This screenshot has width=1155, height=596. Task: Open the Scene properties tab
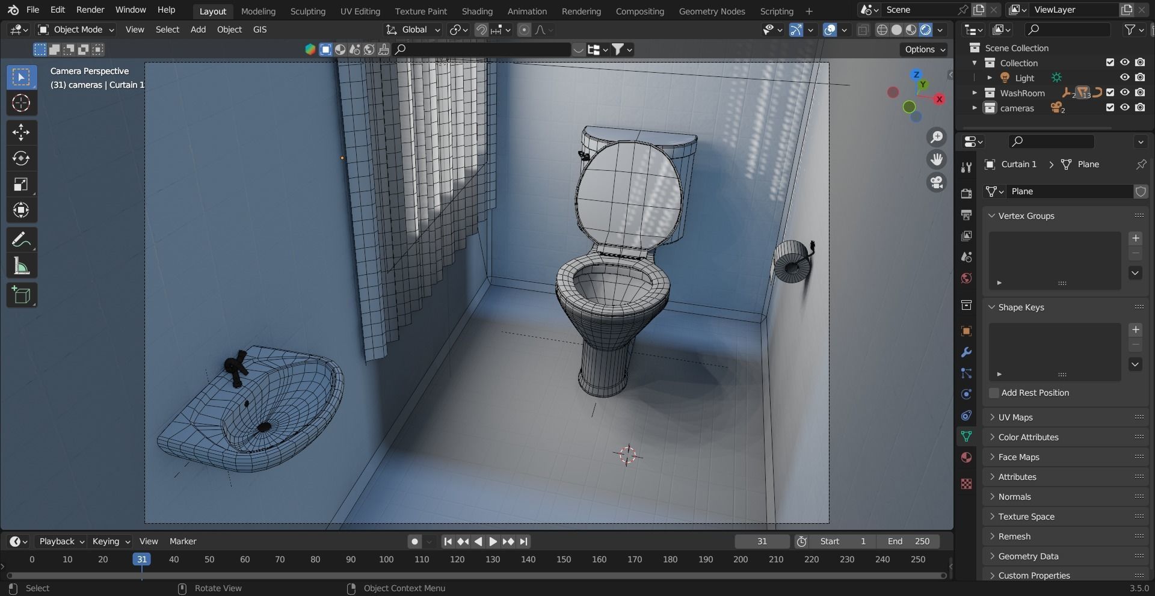point(966,257)
